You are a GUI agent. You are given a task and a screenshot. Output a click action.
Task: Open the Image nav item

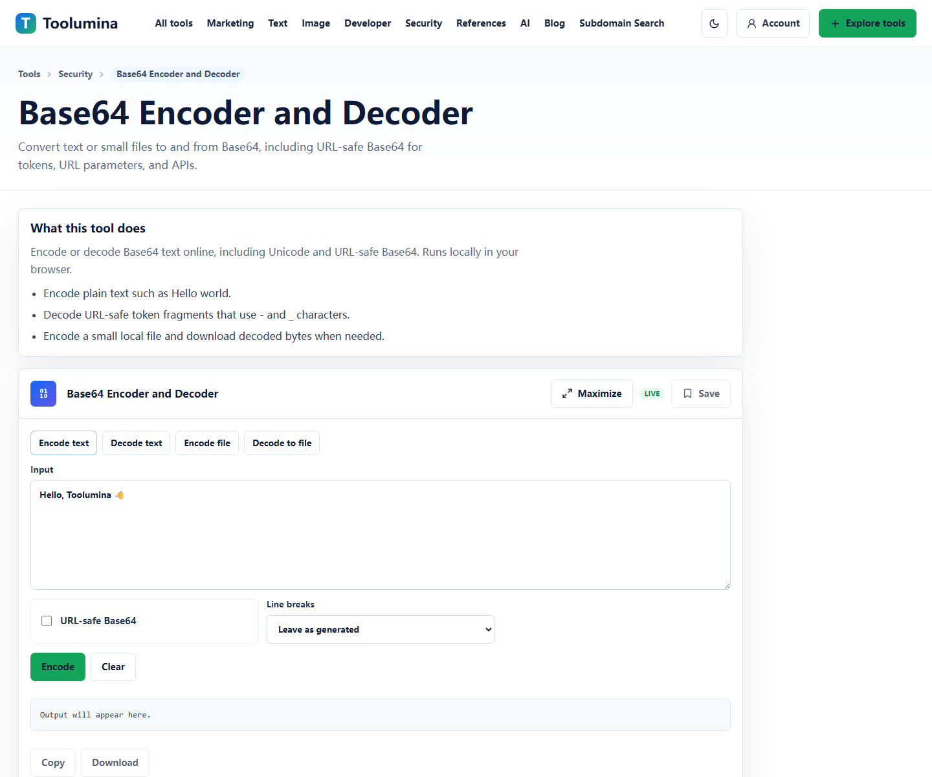coord(316,23)
